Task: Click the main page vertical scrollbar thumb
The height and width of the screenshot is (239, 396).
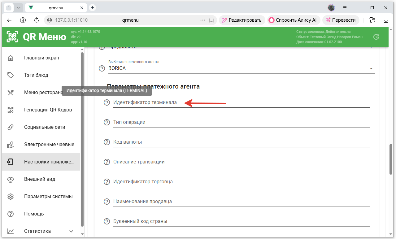Action: click(391, 159)
